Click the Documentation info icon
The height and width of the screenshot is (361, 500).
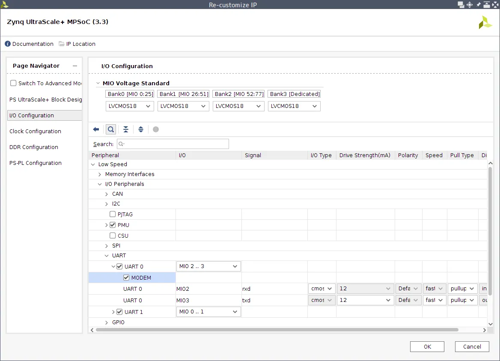[x=8, y=44]
